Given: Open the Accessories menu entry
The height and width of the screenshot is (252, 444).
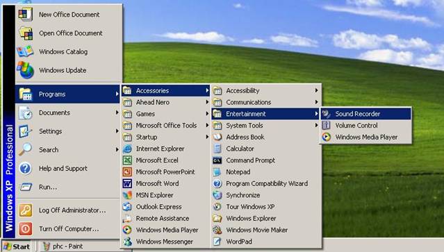Looking at the screenshot, I should coord(166,90).
